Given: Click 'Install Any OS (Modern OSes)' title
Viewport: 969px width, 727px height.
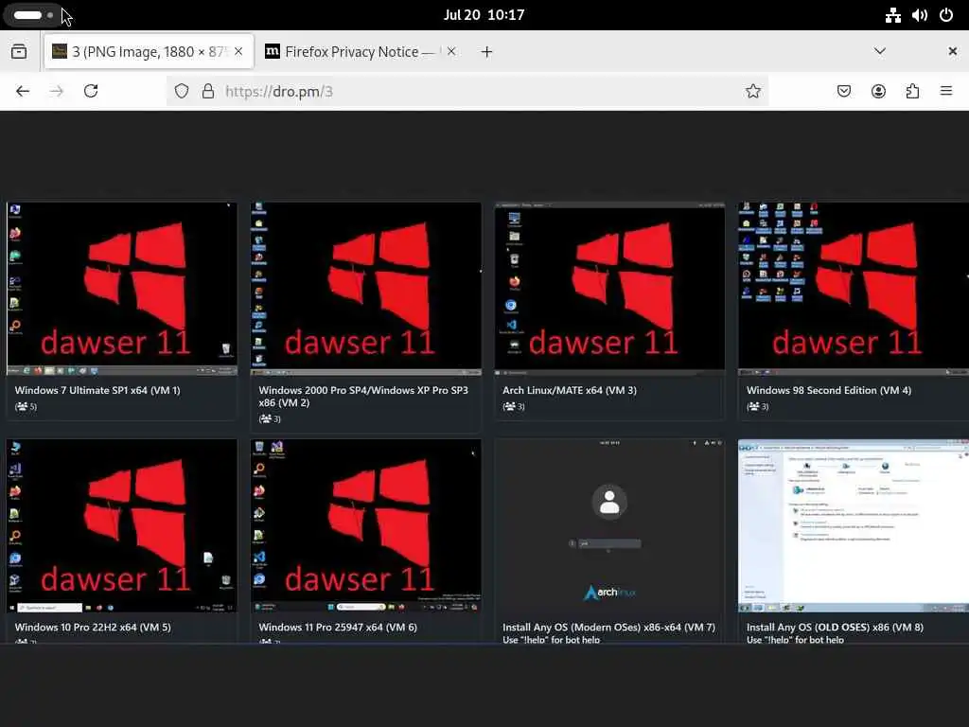Looking at the screenshot, I should coord(608,627).
